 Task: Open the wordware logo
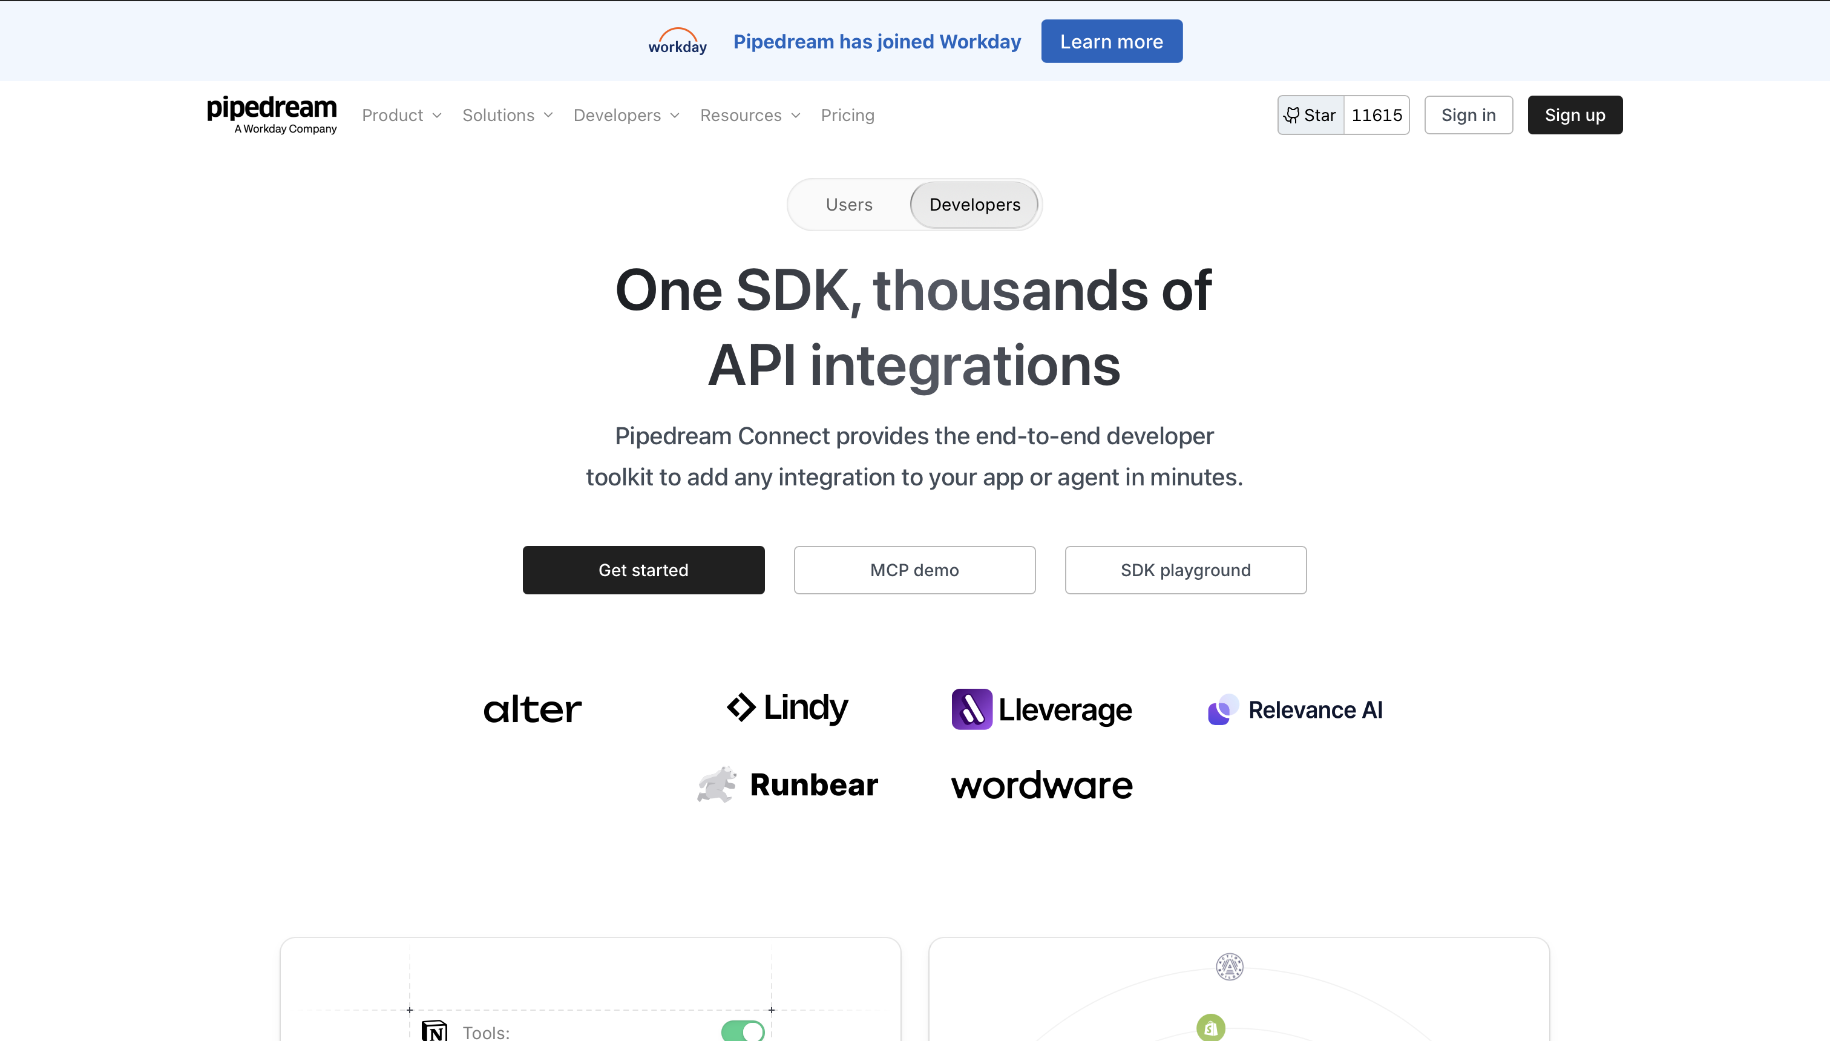click(x=1041, y=786)
